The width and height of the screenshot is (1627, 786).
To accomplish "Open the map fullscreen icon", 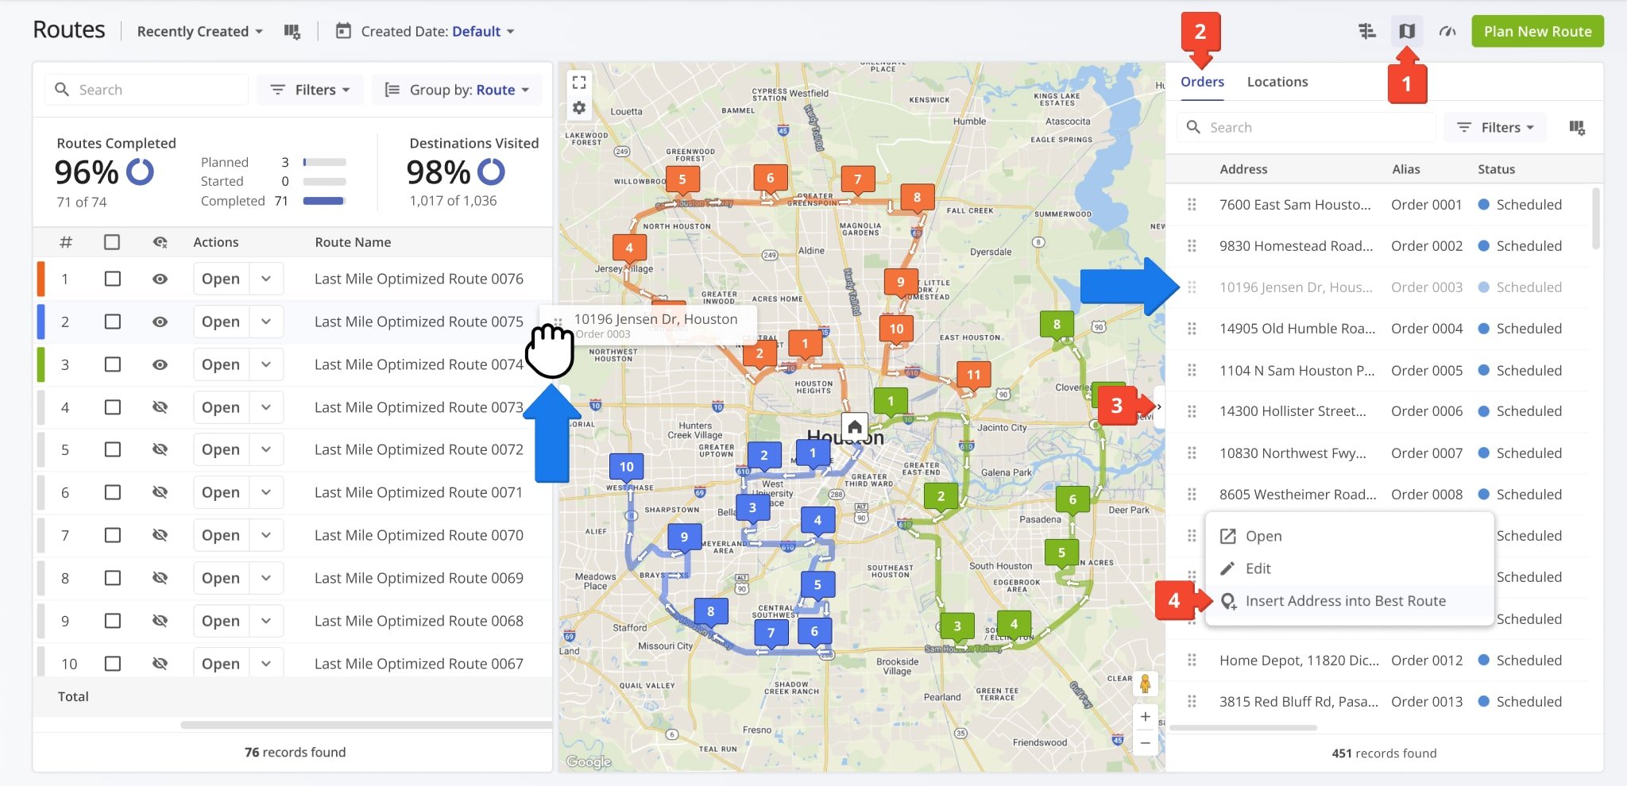I will [579, 81].
